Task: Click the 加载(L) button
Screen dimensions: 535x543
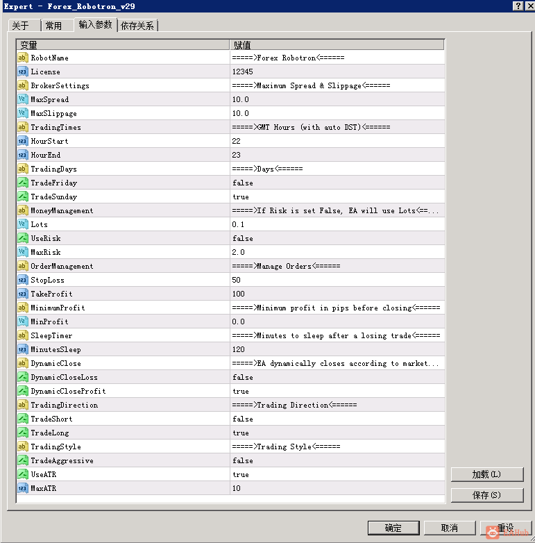Action: click(487, 474)
